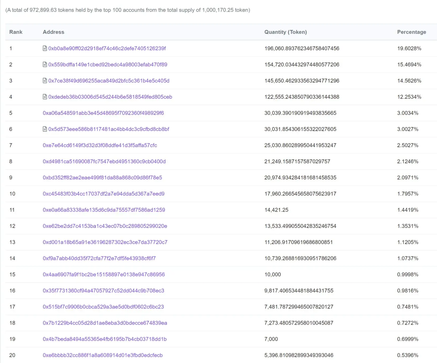
Task: Open address 0xb0a8e90ff02d2918ef74c46c2defe7405126239f
Action: pyautogui.click(x=107, y=48)
